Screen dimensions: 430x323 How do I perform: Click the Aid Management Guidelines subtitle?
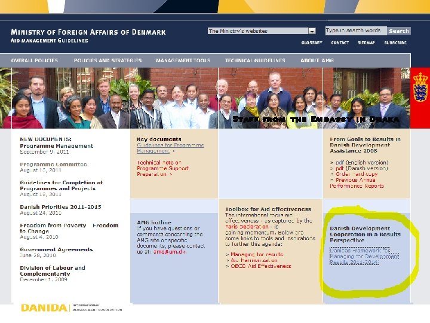click(x=50, y=41)
